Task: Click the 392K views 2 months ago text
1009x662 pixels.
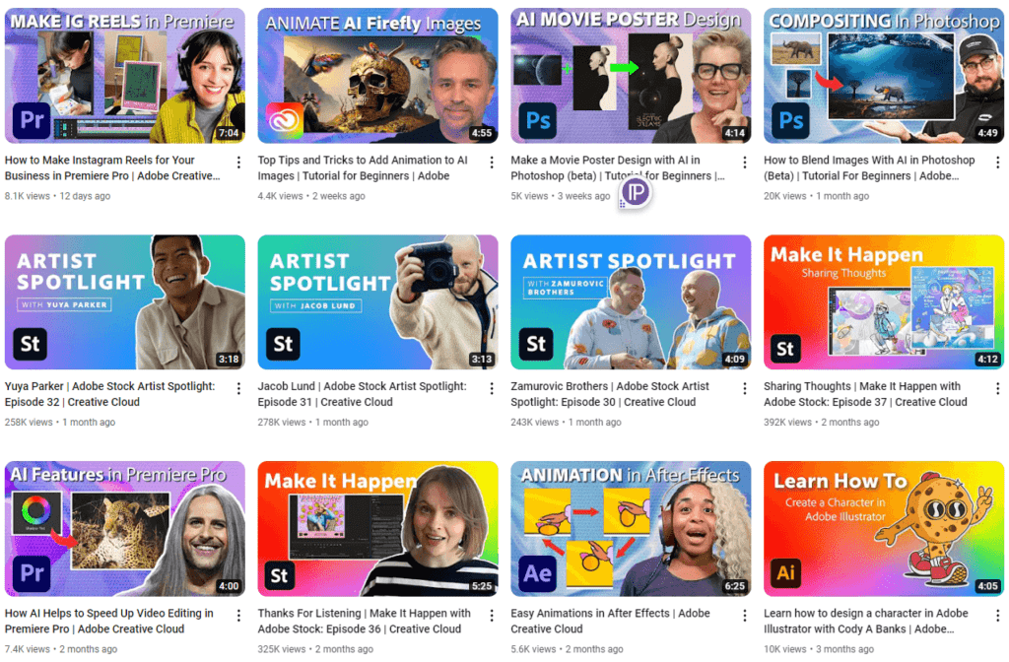Action: tap(822, 423)
